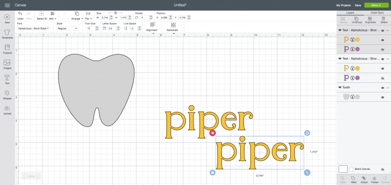Toggle visibility of the topmost Text group
Image resolution: width=391 pixels, height=185 pixels.
pyautogui.click(x=383, y=30)
